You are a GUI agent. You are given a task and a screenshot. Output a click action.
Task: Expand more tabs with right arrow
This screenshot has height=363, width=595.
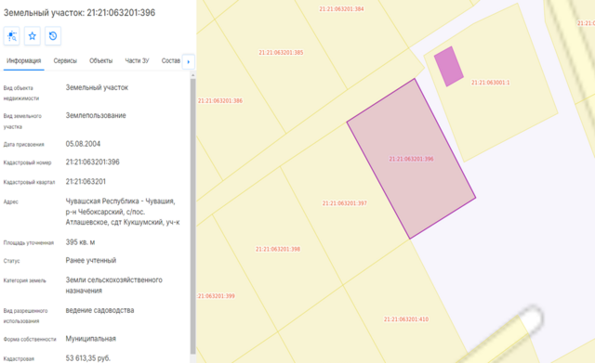(x=189, y=62)
